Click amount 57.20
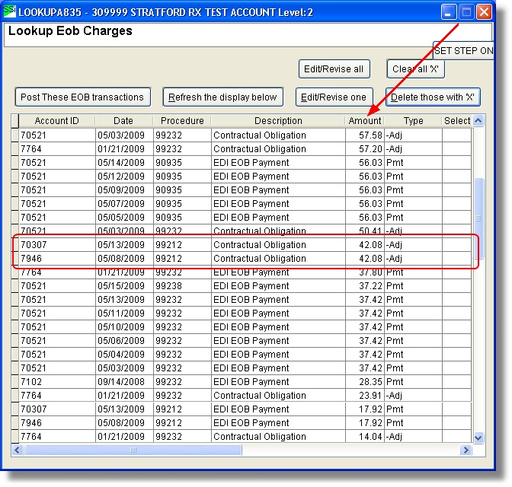Viewport: 512px width, 487px height. click(x=370, y=148)
